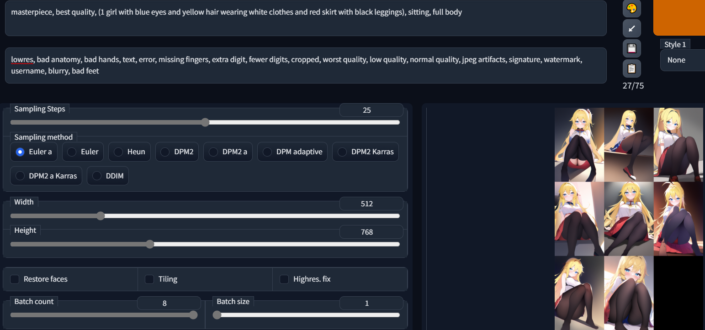The height and width of the screenshot is (330, 705).
Task: Click the Width value input field
Action: point(371,204)
